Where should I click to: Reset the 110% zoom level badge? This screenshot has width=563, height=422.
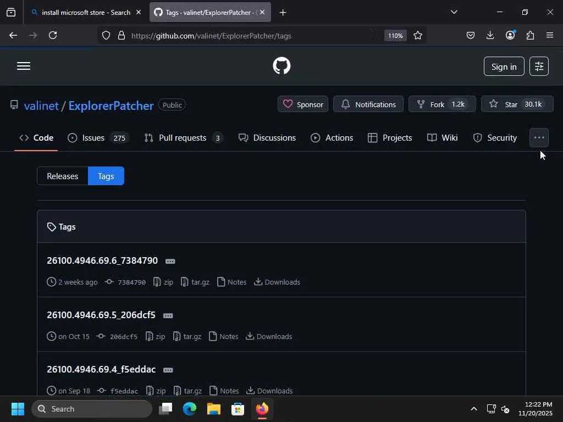pos(395,36)
